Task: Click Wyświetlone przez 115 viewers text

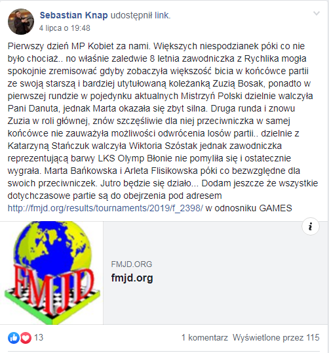Action: coord(276,338)
